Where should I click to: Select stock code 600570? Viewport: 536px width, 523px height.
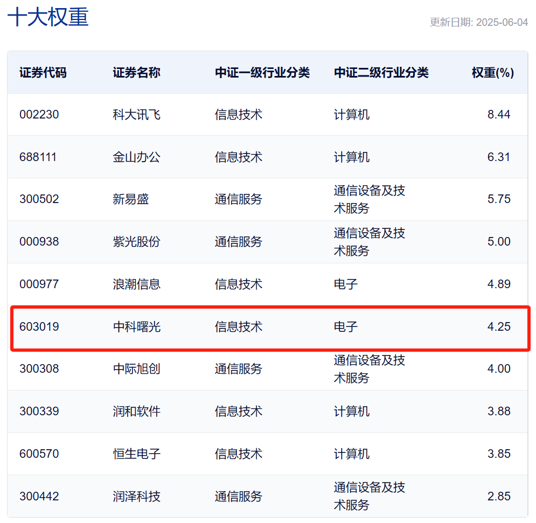(x=39, y=454)
